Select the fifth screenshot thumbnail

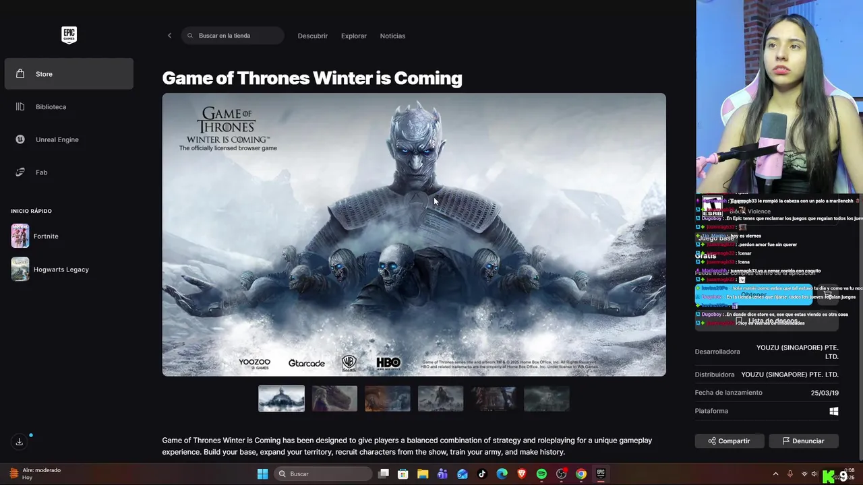[x=494, y=399]
